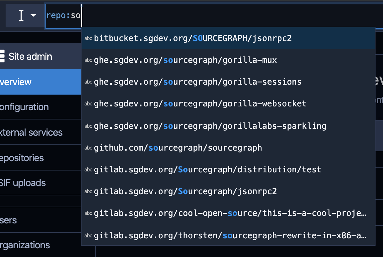
Task: Open the search mode dropdown arrow
Action: tap(33, 16)
